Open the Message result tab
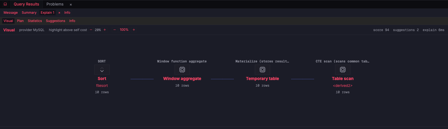Viewport: 448px width, 129px height. pos(11,13)
